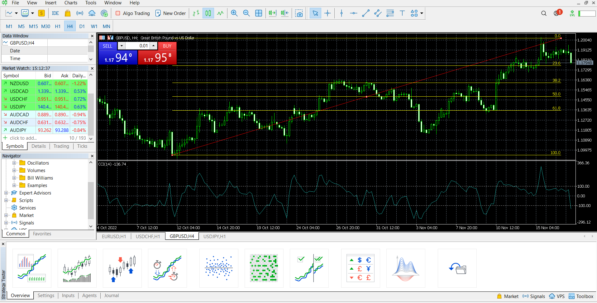Select the W1 timeframe
Screen dimensions: 597x303
[94, 26]
